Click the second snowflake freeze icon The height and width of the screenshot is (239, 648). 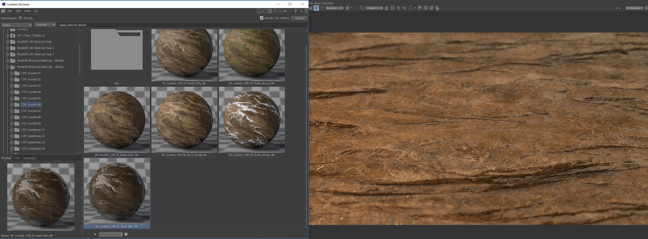click(x=404, y=8)
